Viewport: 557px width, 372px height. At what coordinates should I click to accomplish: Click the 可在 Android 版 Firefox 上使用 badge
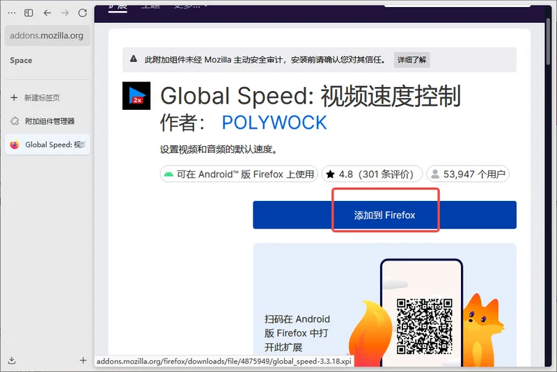pyautogui.click(x=239, y=174)
